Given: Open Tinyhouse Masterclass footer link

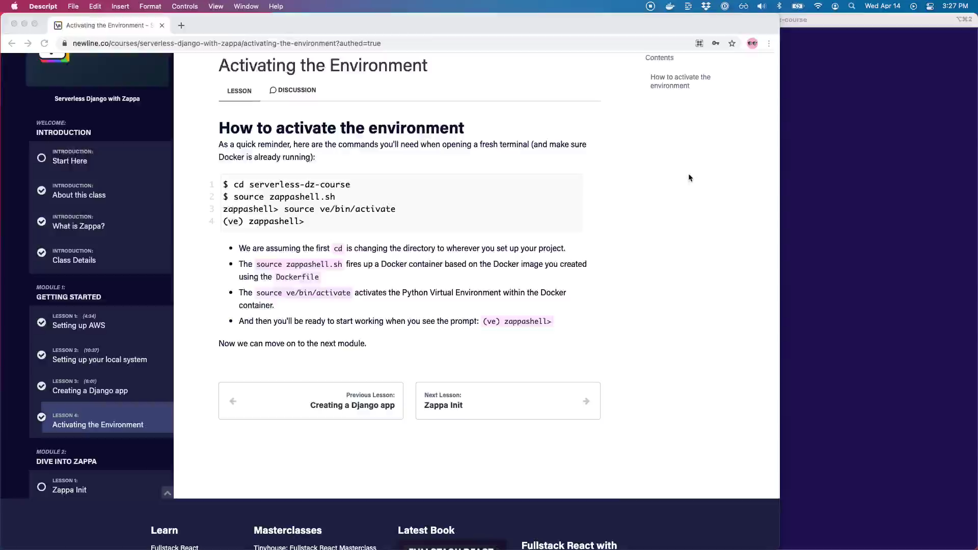Looking at the screenshot, I should (x=315, y=547).
